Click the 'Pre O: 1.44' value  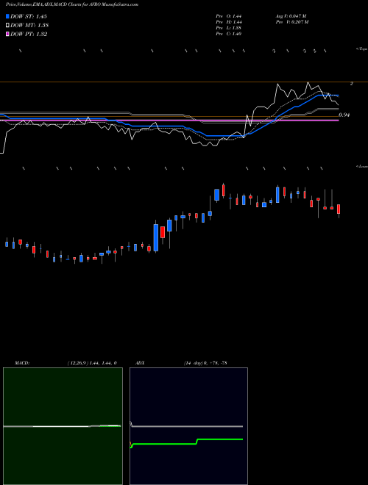tap(229, 16)
